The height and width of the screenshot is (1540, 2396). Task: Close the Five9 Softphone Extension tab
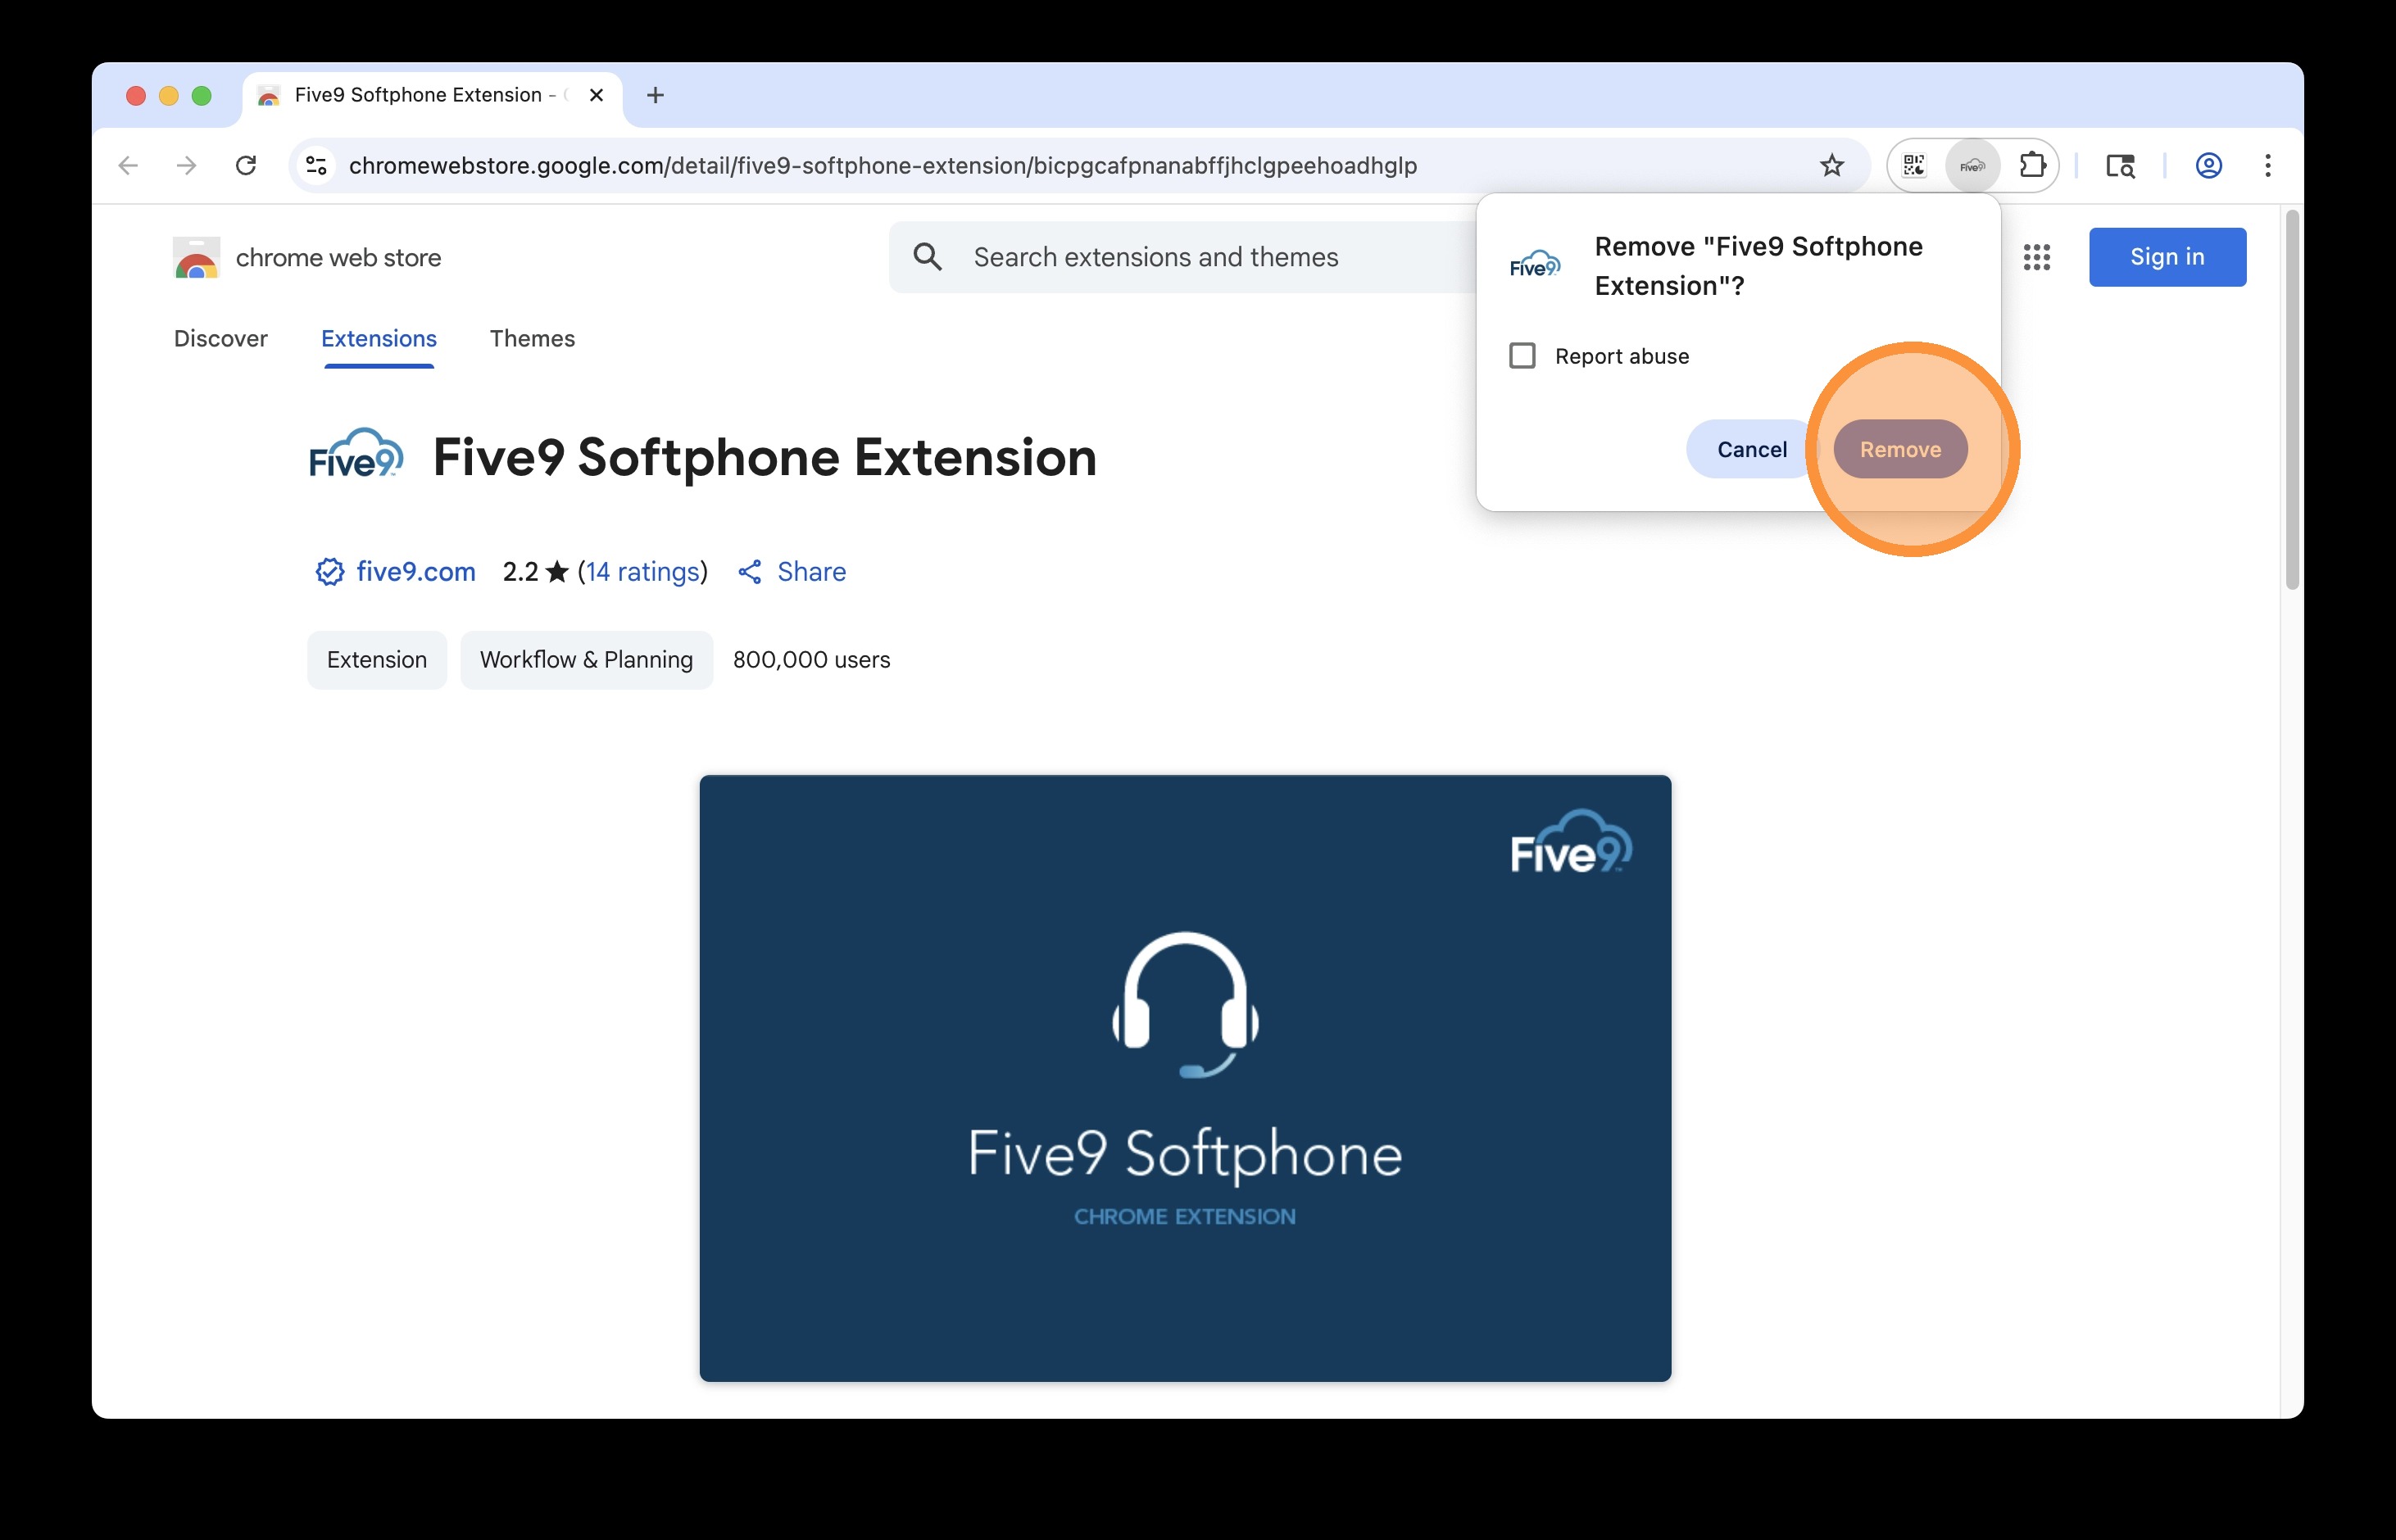(x=597, y=95)
